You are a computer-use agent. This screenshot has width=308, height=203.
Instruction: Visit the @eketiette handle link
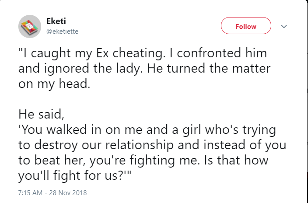tap(62, 31)
